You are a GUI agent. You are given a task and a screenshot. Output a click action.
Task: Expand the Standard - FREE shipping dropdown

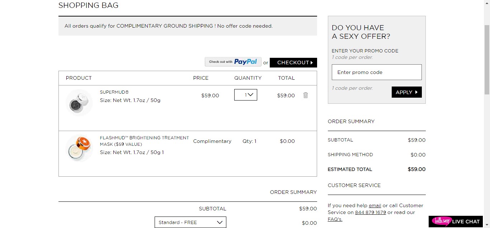click(190, 222)
